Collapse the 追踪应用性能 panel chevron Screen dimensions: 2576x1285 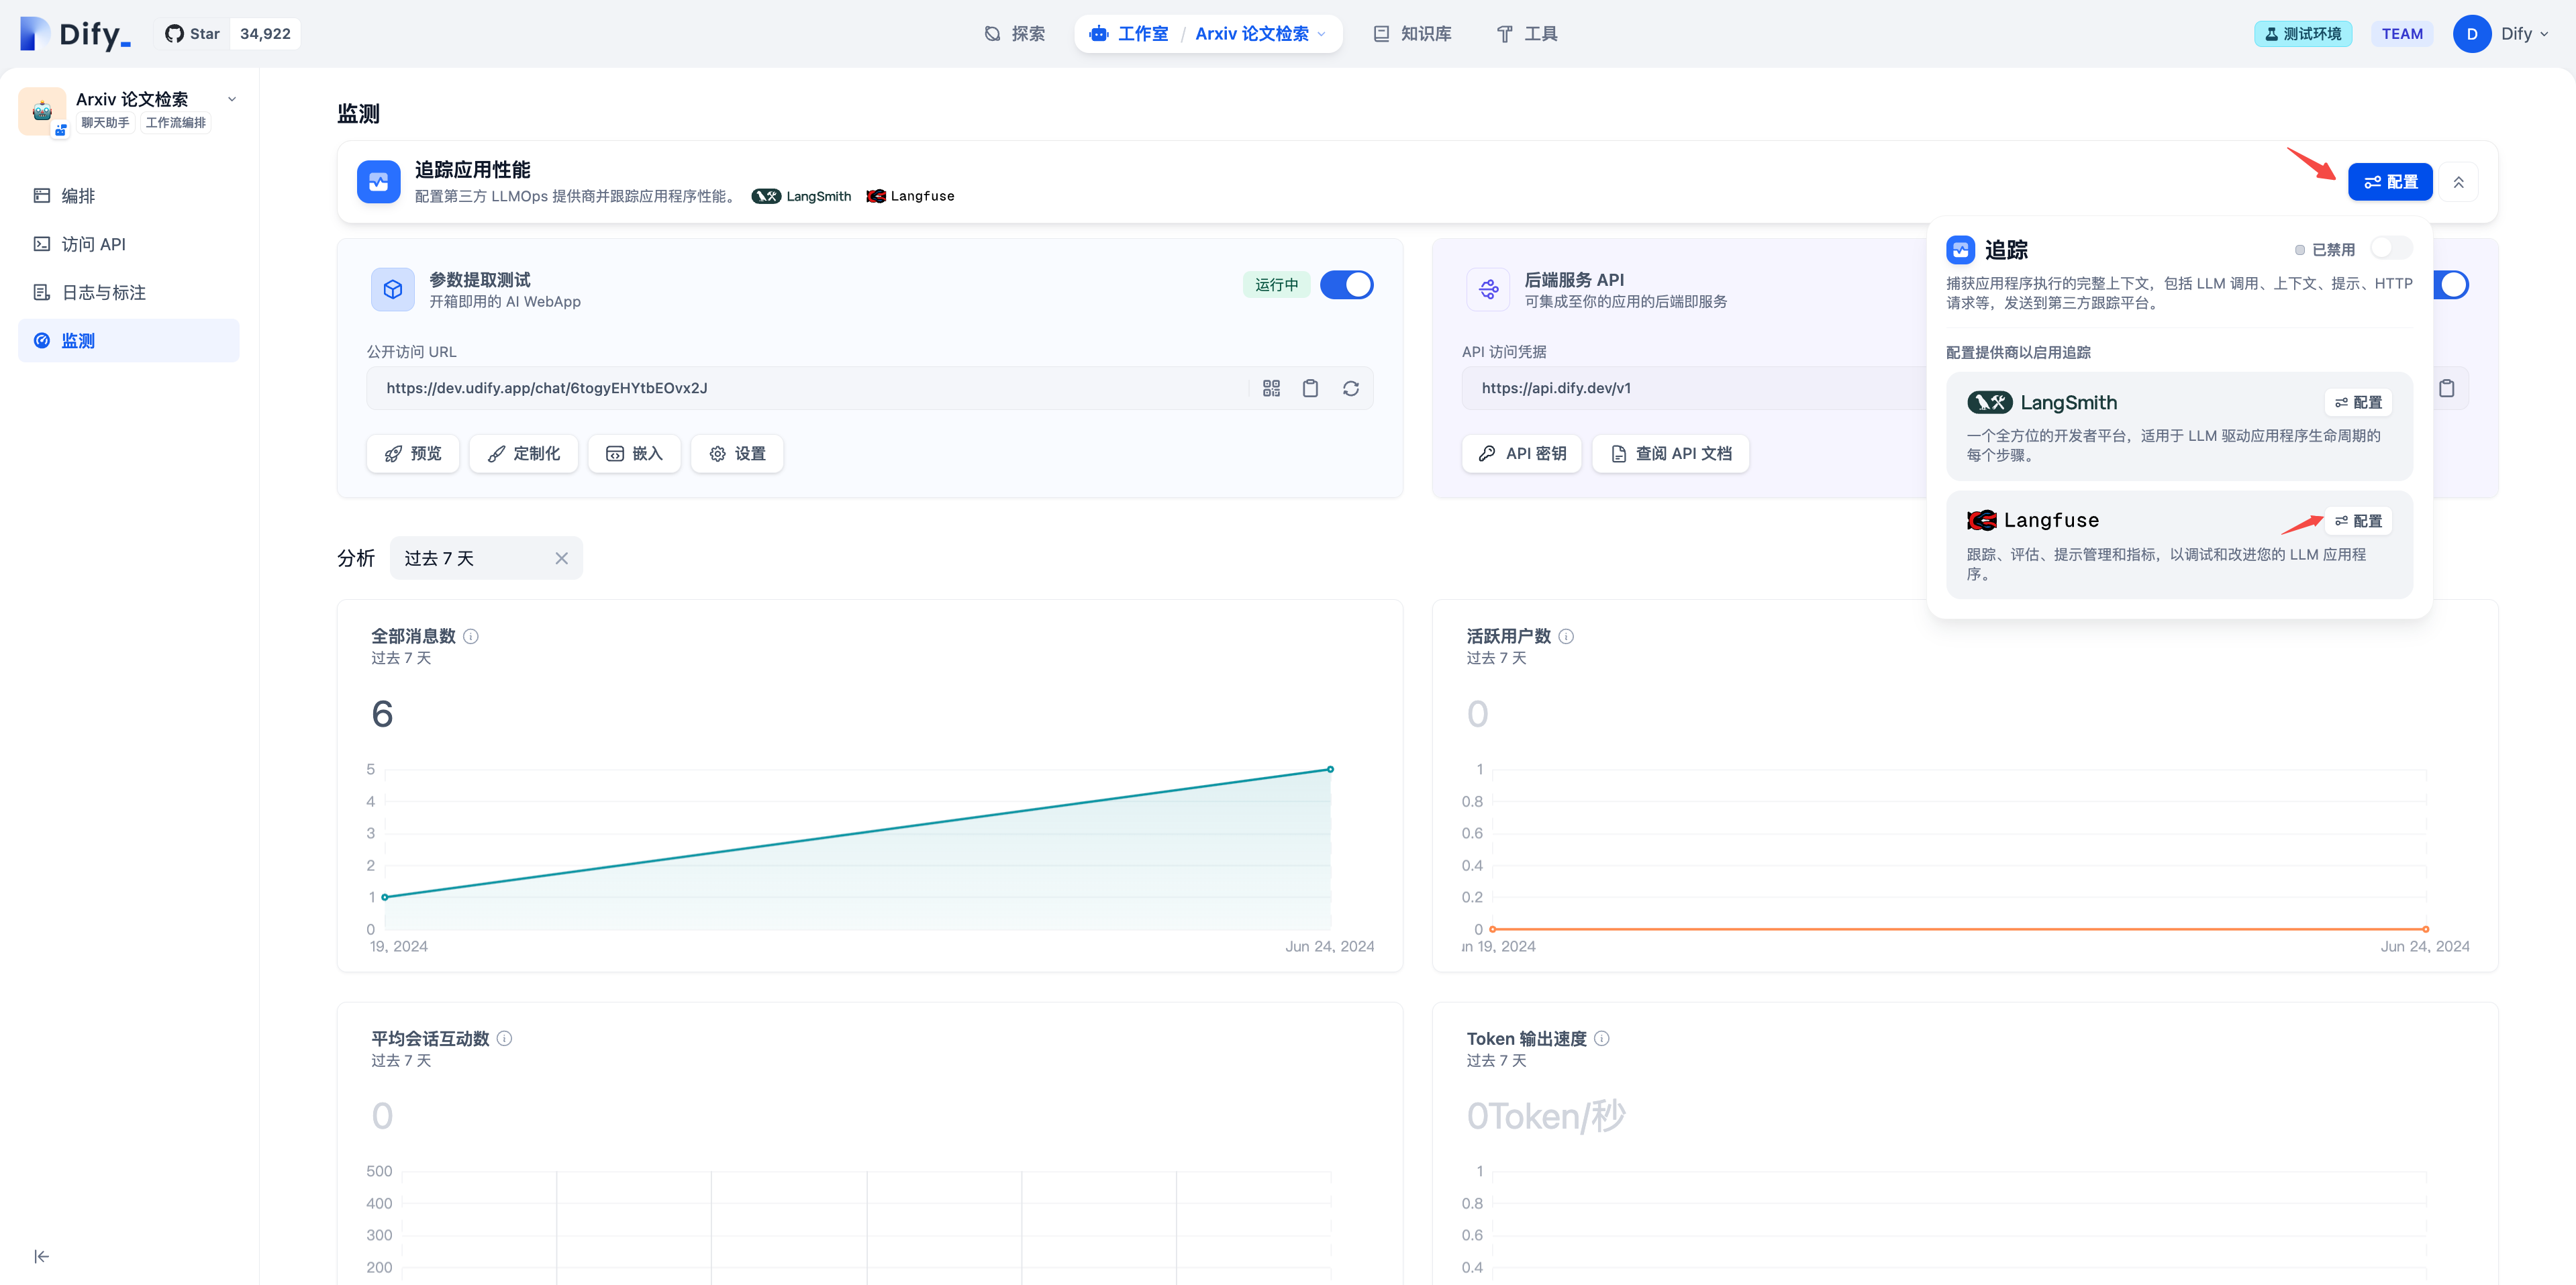(x=2458, y=182)
